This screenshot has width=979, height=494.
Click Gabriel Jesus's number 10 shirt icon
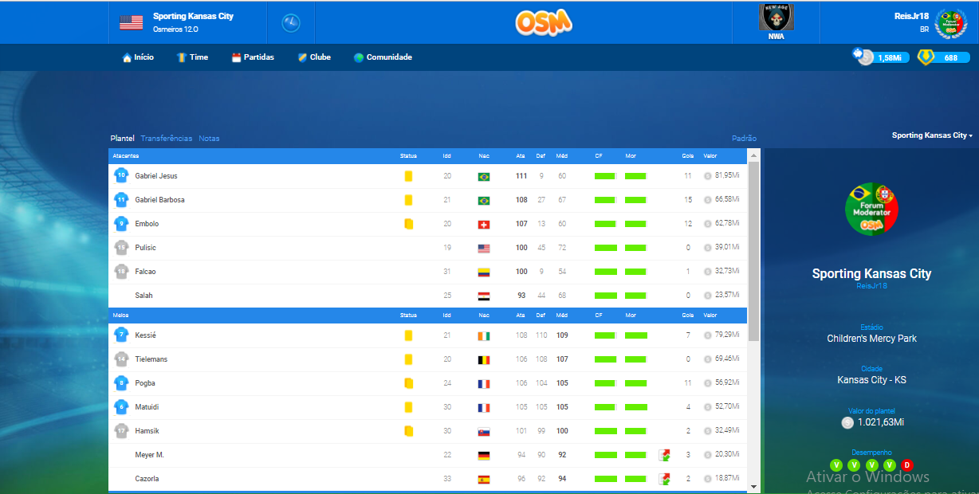pyautogui.click(x=121, y=175)
